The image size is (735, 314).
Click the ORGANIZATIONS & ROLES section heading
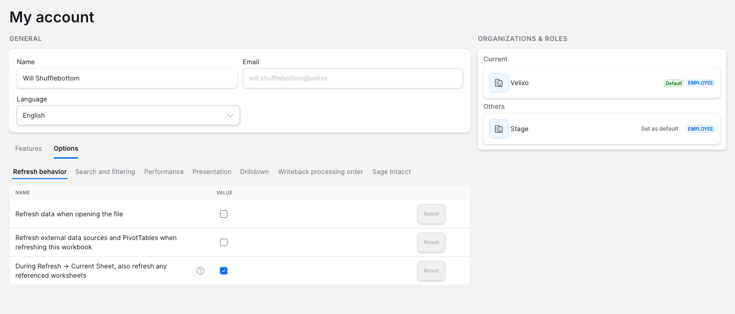[x=522, y=39]
